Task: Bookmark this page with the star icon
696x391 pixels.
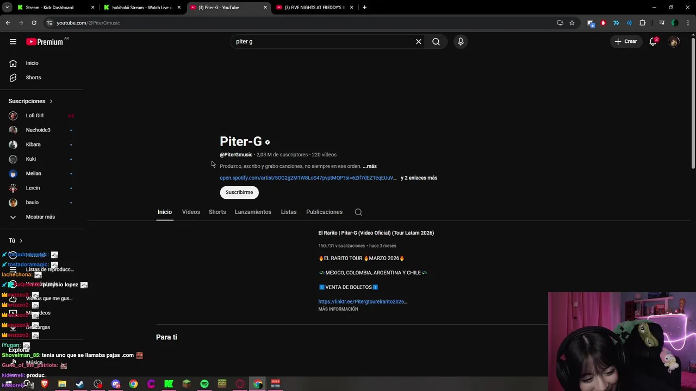Action: (x=572, y=23)
